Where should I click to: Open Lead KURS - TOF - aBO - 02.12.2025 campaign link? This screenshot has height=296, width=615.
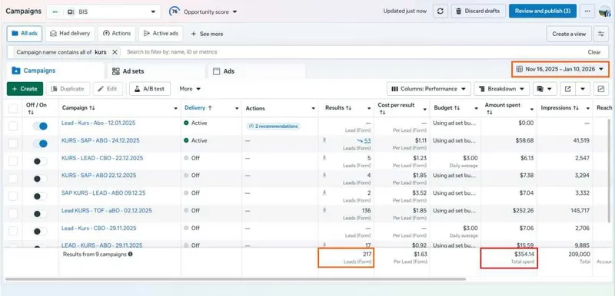[107, 210]
